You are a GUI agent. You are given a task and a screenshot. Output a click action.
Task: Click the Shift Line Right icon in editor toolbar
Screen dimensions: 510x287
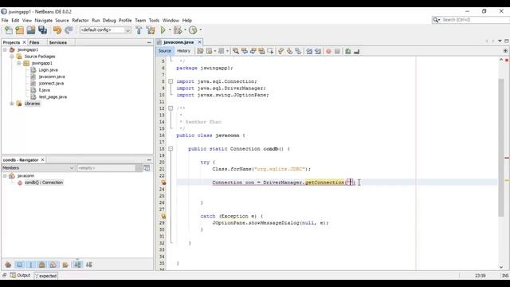318,51
